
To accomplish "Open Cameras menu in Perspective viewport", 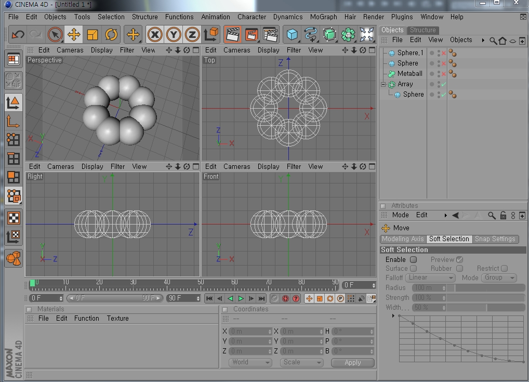I will click(x=70, y=50).
